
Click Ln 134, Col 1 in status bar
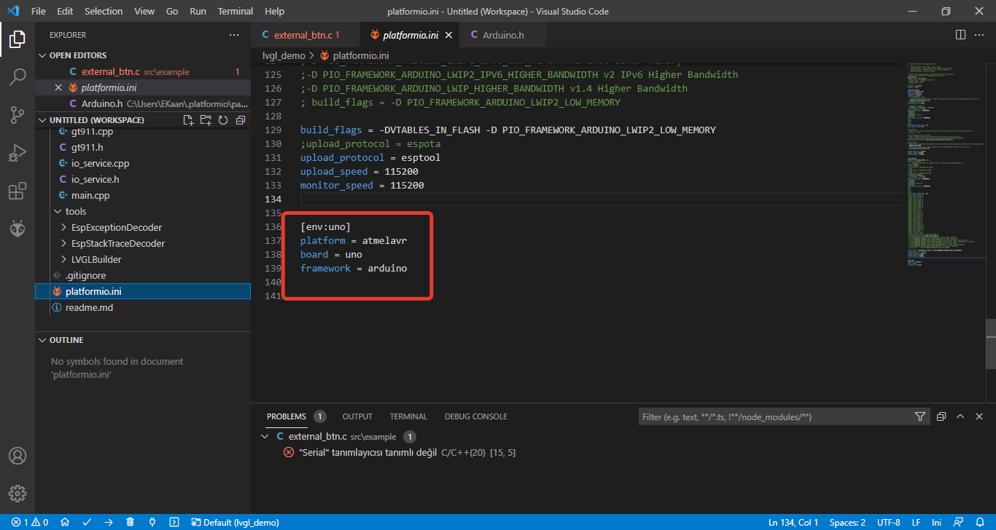[793, 522]
